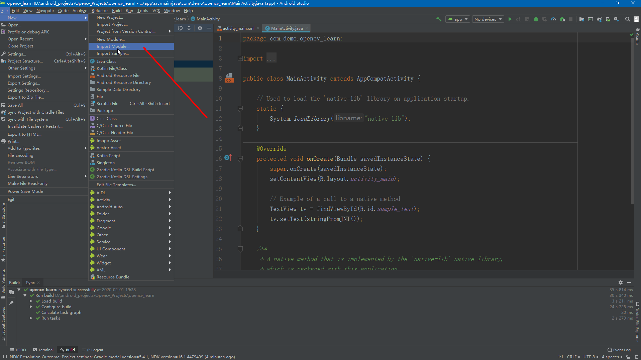Open the Logcat tool window button
The image size is (641, 360).
click(93, 350)
